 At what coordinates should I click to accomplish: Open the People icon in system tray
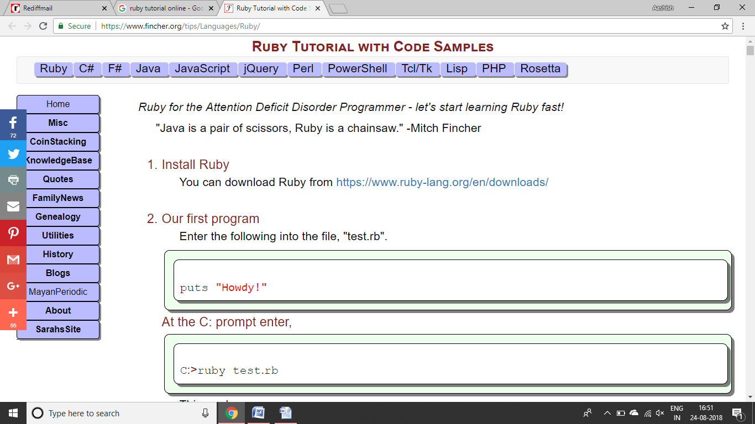click(588, 413)
